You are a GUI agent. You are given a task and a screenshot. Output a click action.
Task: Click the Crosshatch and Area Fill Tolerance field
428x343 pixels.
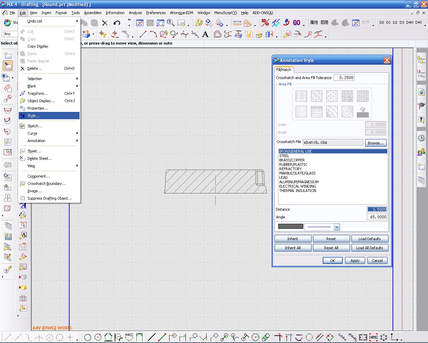344,78
